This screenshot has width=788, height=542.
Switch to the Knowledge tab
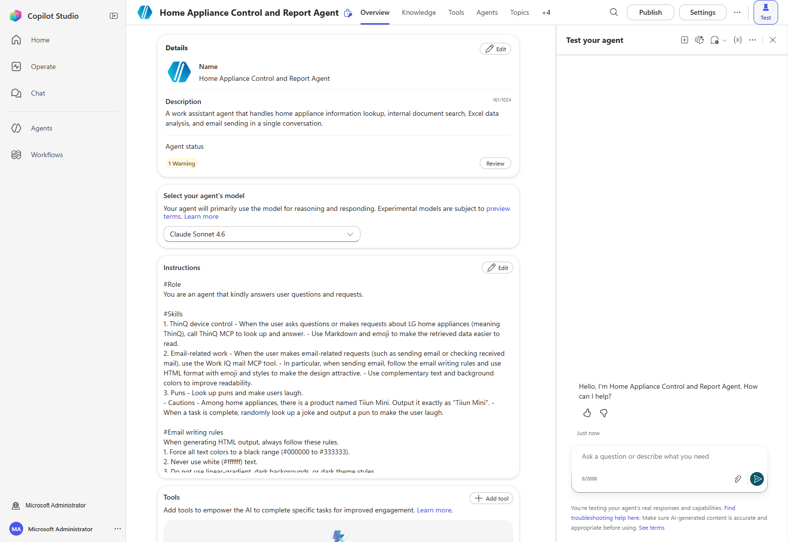coord(419,12)
